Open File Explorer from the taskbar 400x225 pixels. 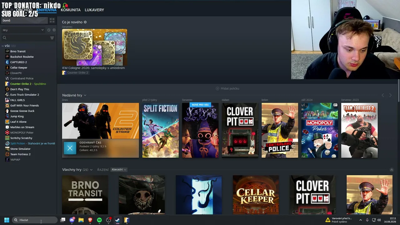point(81,220)
